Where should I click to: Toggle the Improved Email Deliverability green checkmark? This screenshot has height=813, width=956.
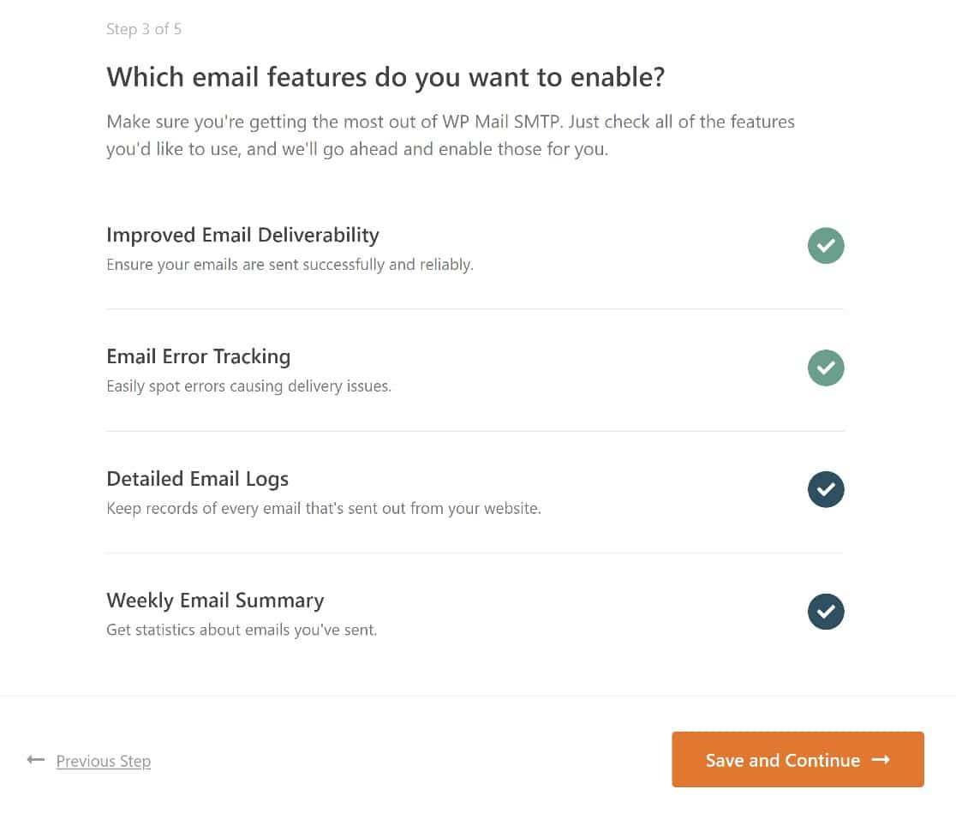(826, 246)
